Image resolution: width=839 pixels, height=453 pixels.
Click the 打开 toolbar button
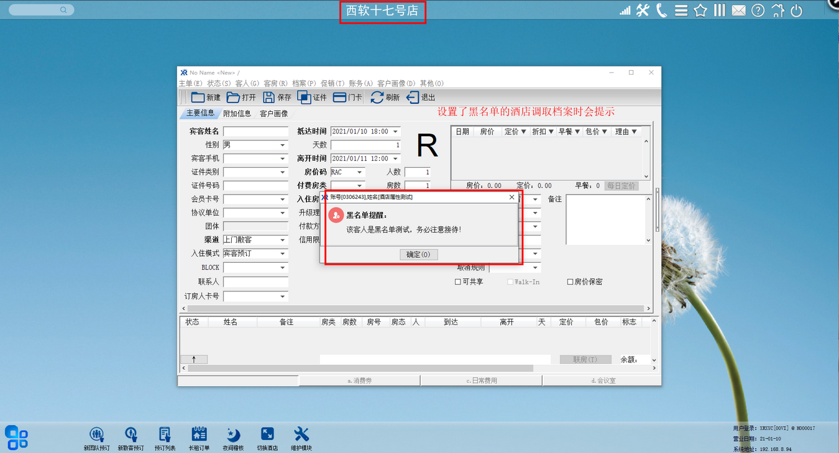click(x=241, y=97)
